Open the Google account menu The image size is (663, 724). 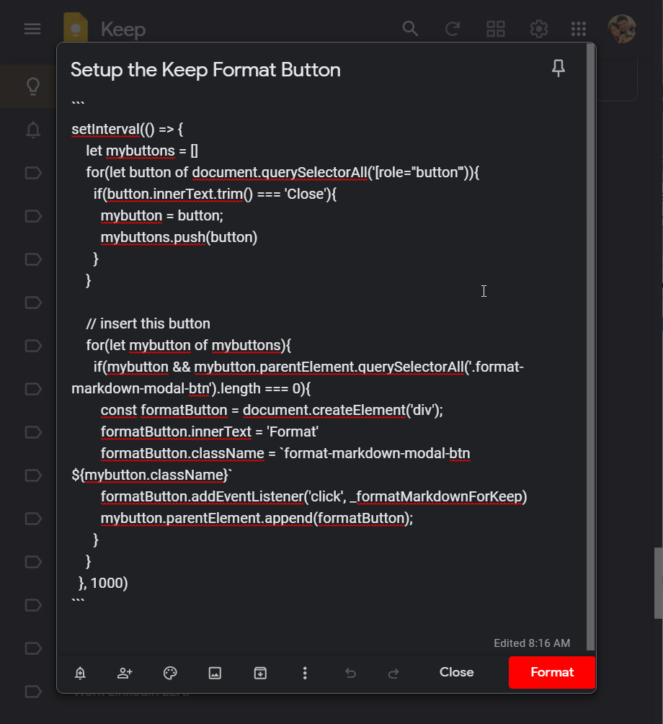click(621, 29)
